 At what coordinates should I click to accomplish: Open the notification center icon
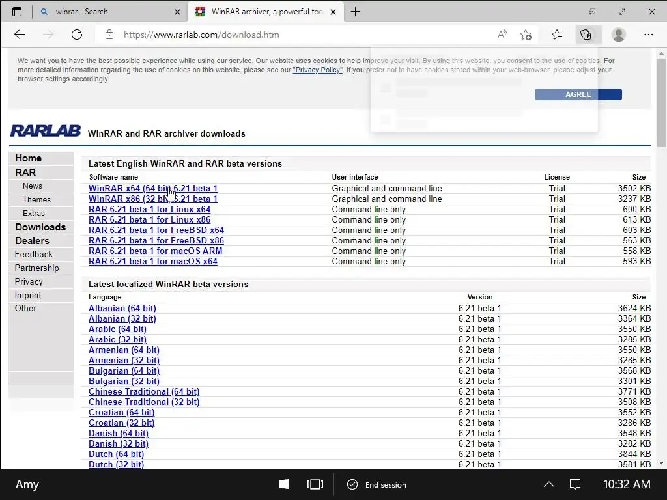click(x=575, y=484)
